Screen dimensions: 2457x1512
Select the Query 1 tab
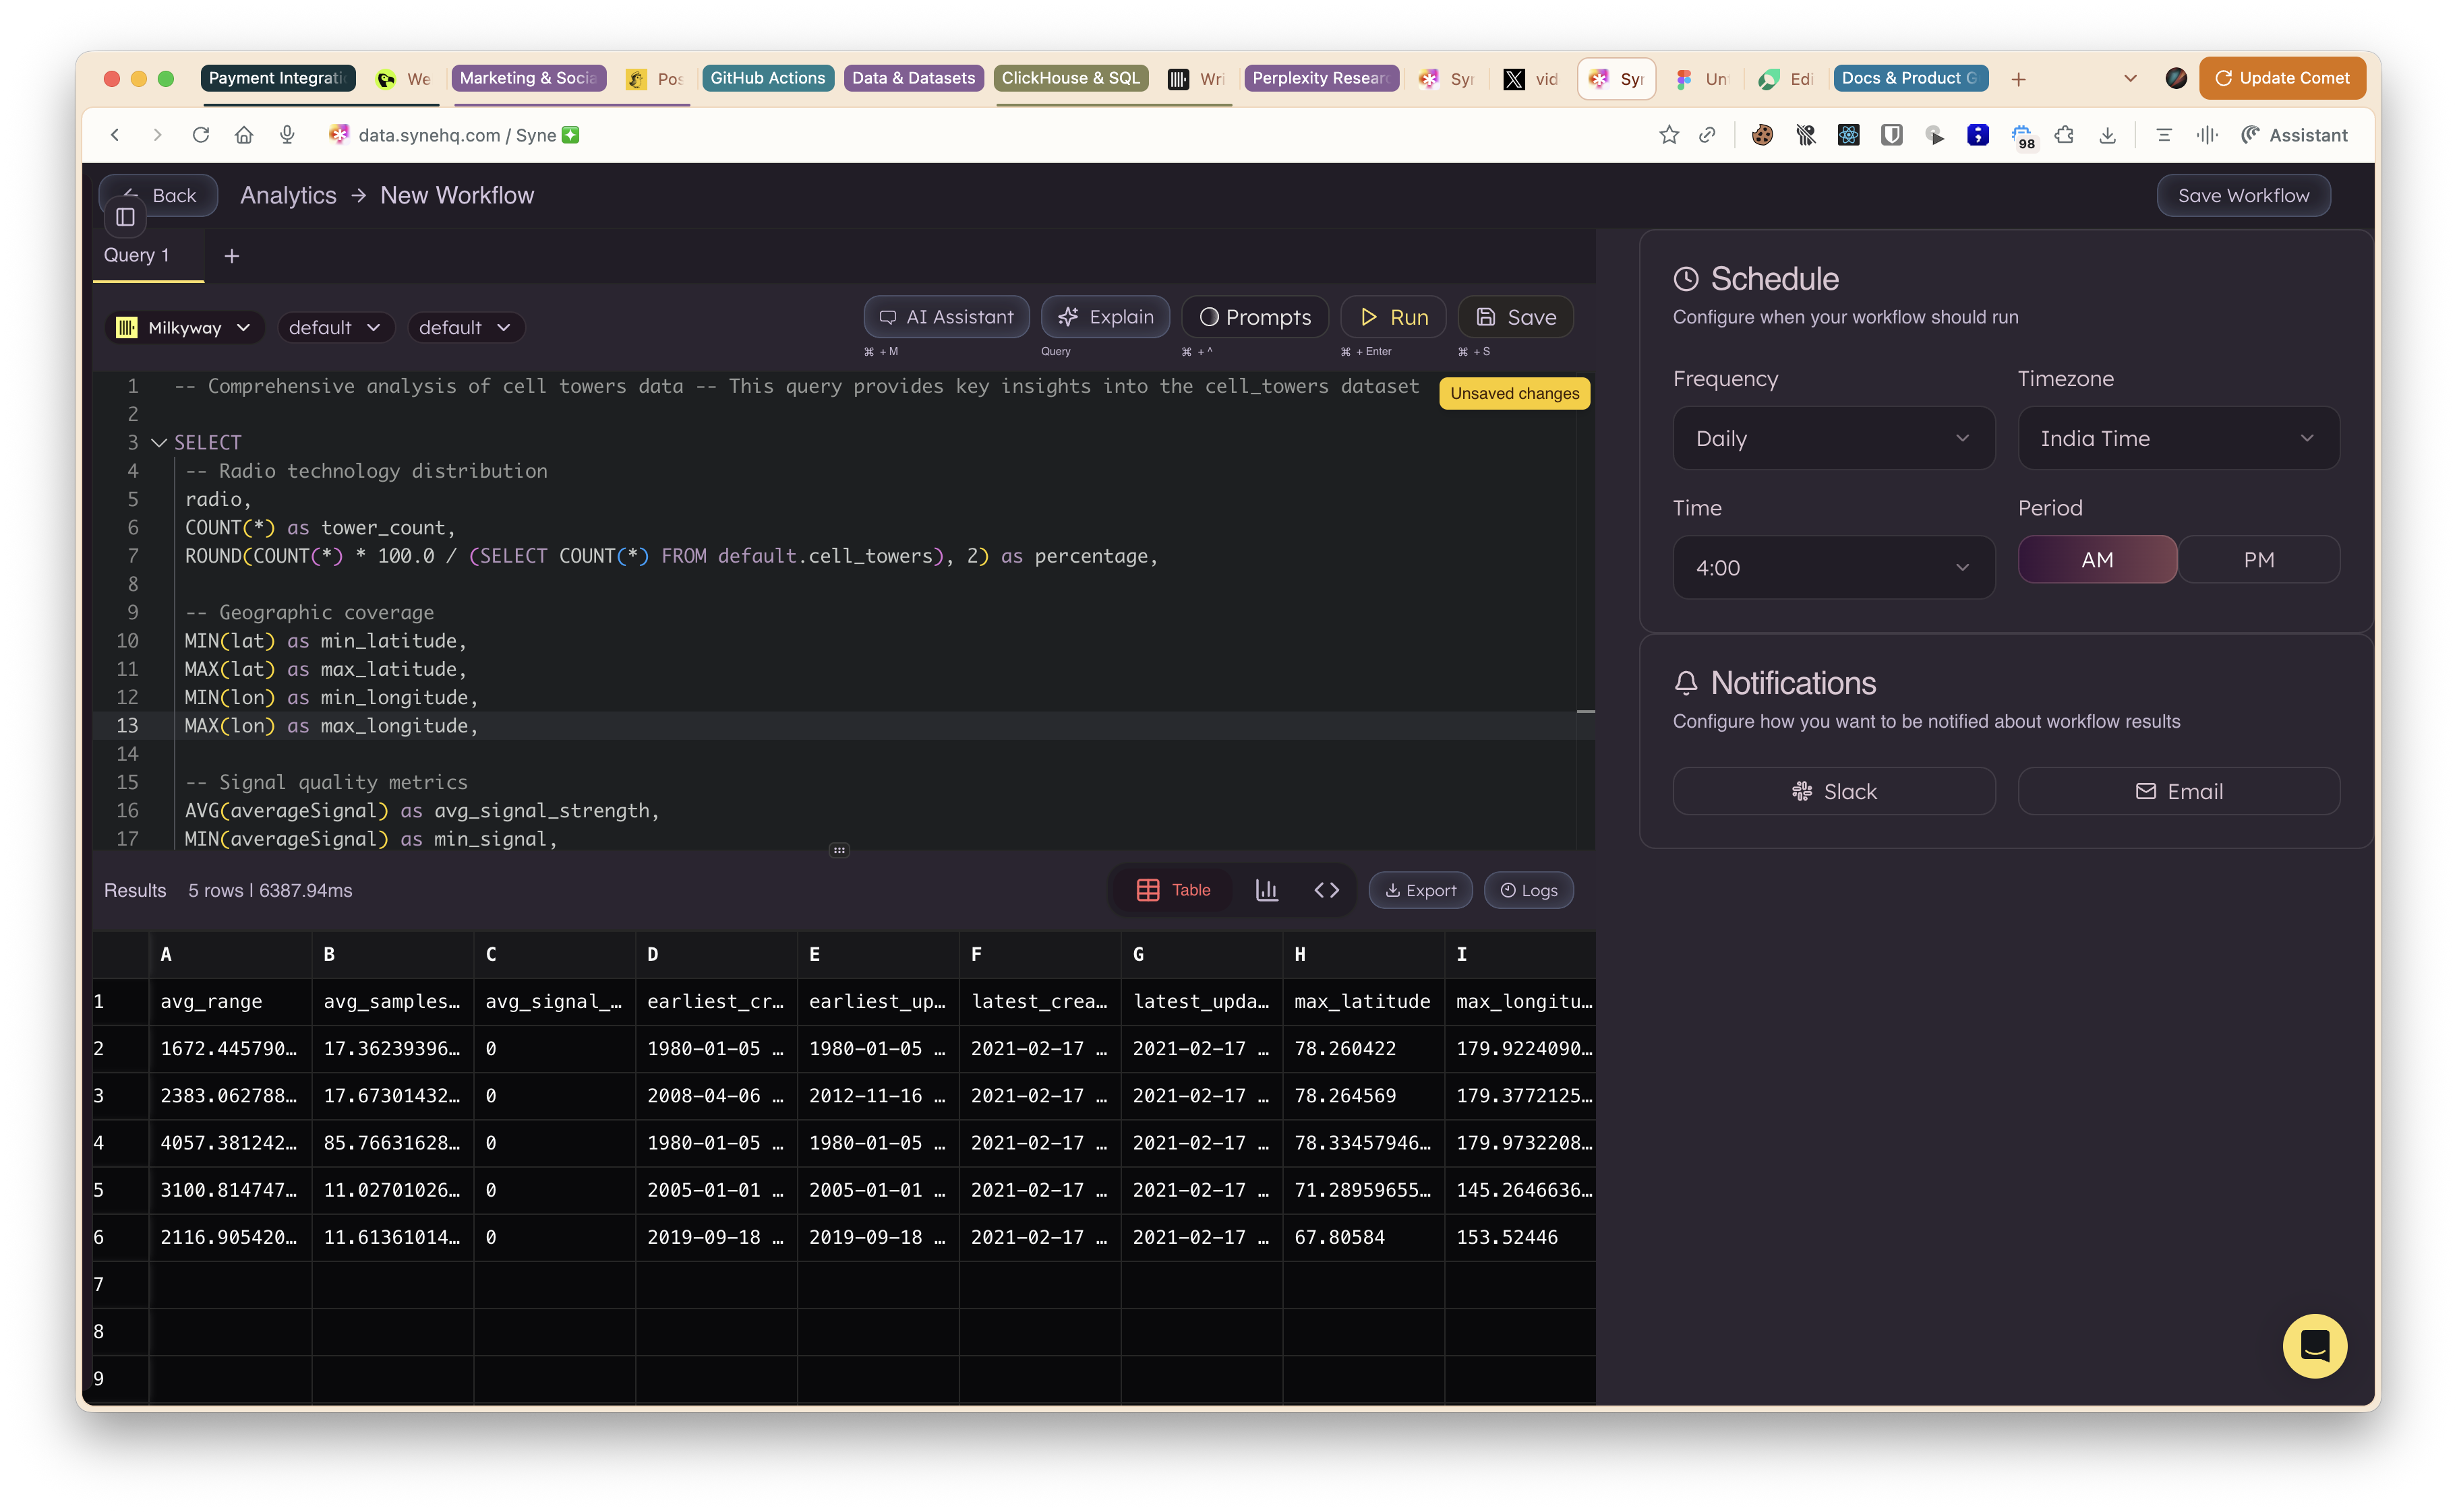pos(137,255)
